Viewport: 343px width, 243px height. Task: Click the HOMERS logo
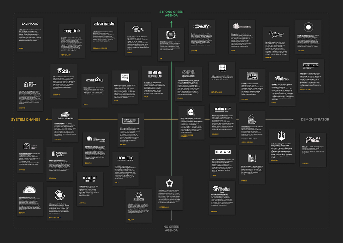125,158
